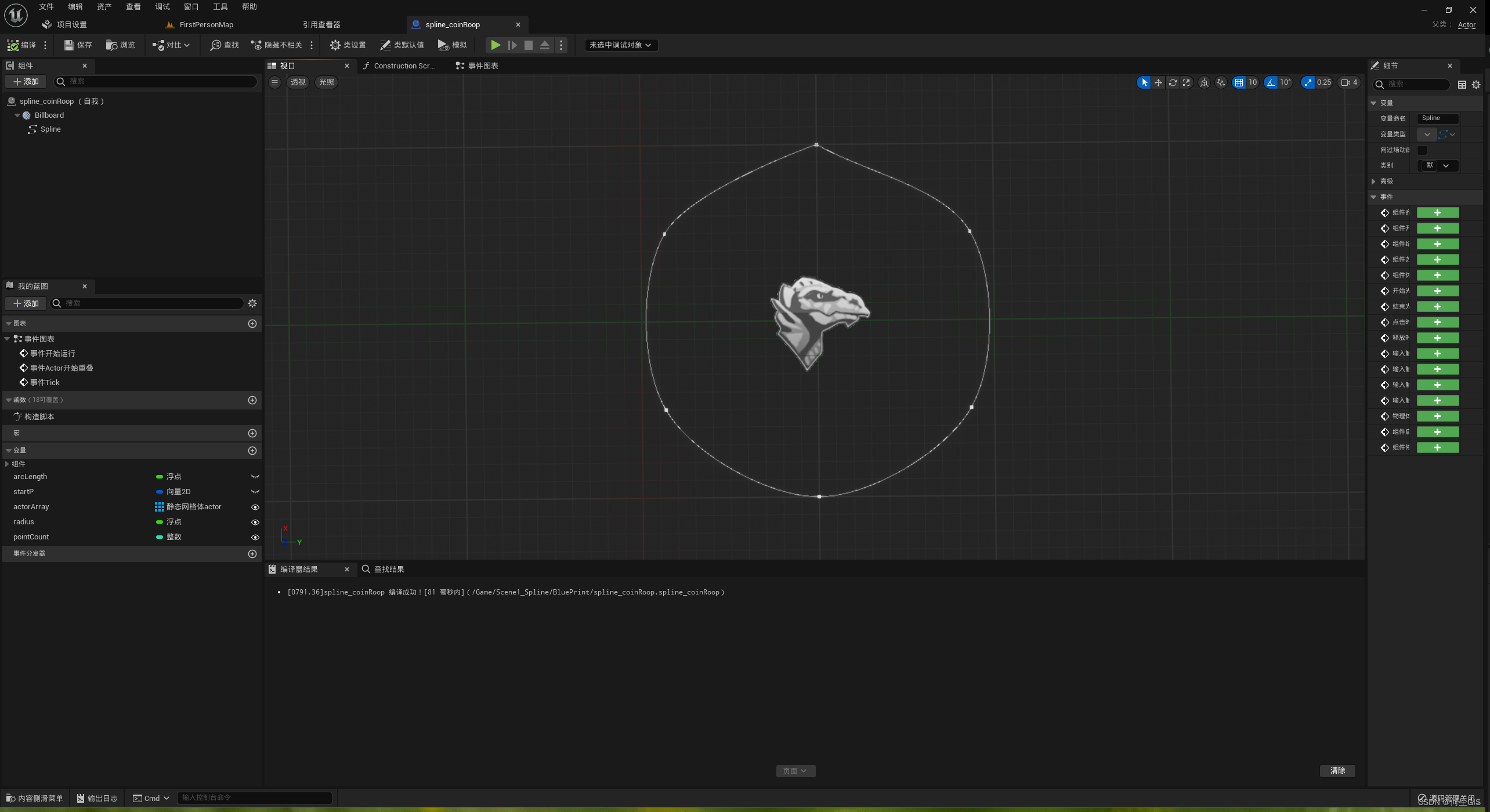The image size is (1490, 812).
Task: Open the Class Settings (类设置) gear
Action: tap(335, 45)
